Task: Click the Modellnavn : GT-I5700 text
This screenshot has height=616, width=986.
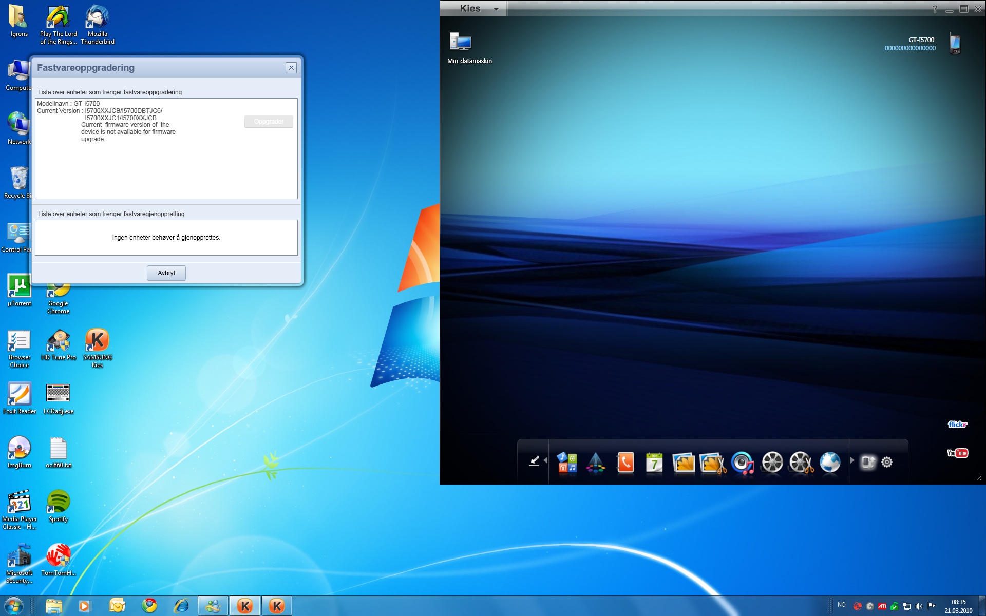Action: (x=68, y=104)
